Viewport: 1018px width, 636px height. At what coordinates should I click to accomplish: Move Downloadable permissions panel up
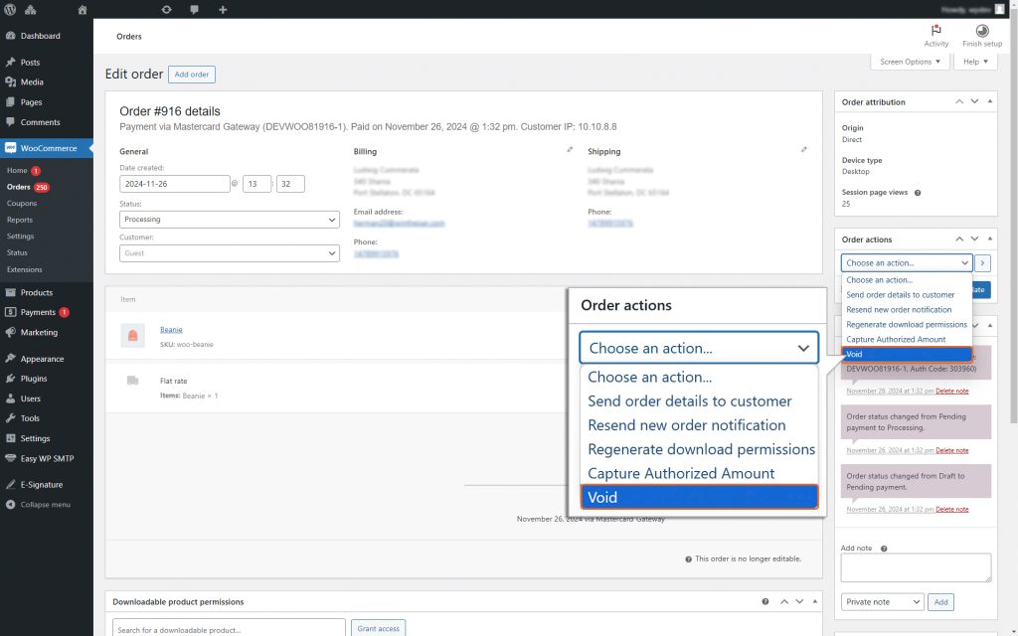[784, 601]
